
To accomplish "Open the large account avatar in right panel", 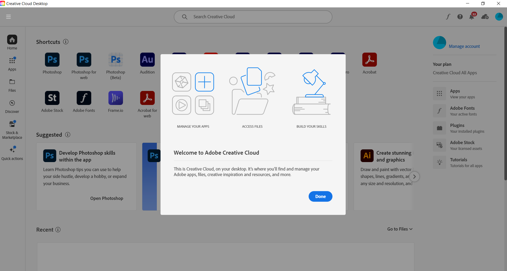I will pos(440,43).
